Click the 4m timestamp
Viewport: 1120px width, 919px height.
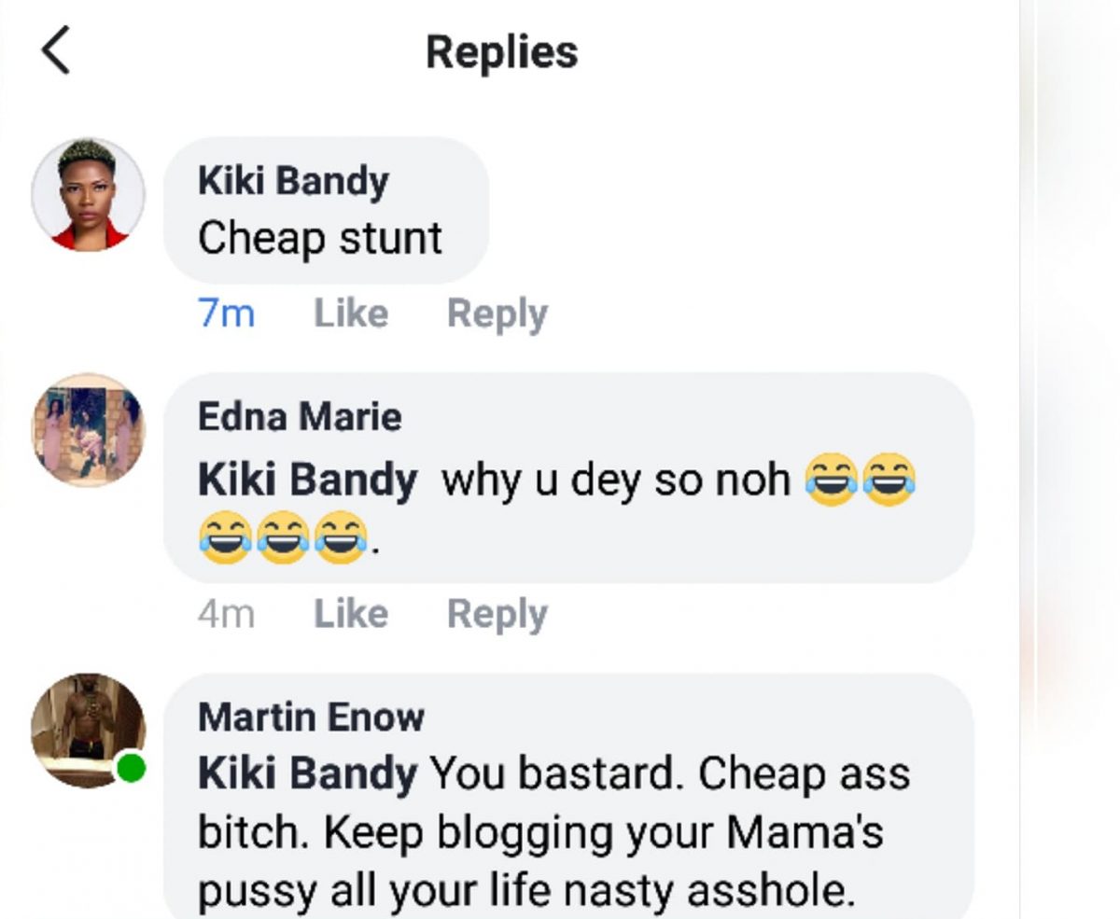click(226, 614)
